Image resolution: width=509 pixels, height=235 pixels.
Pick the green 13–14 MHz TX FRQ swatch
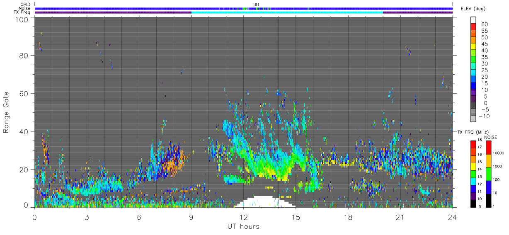tap(473, 174)
